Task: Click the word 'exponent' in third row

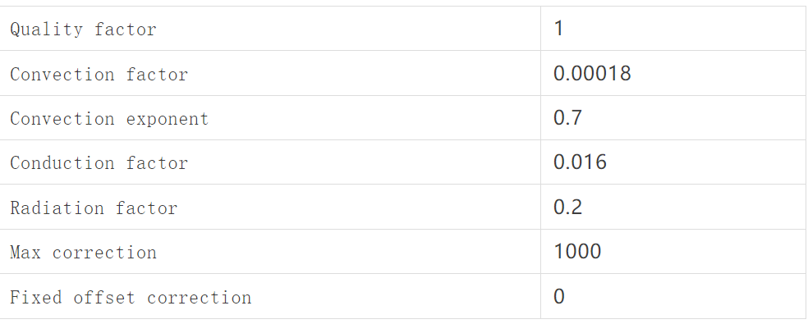Action: [x=168, y=119]
